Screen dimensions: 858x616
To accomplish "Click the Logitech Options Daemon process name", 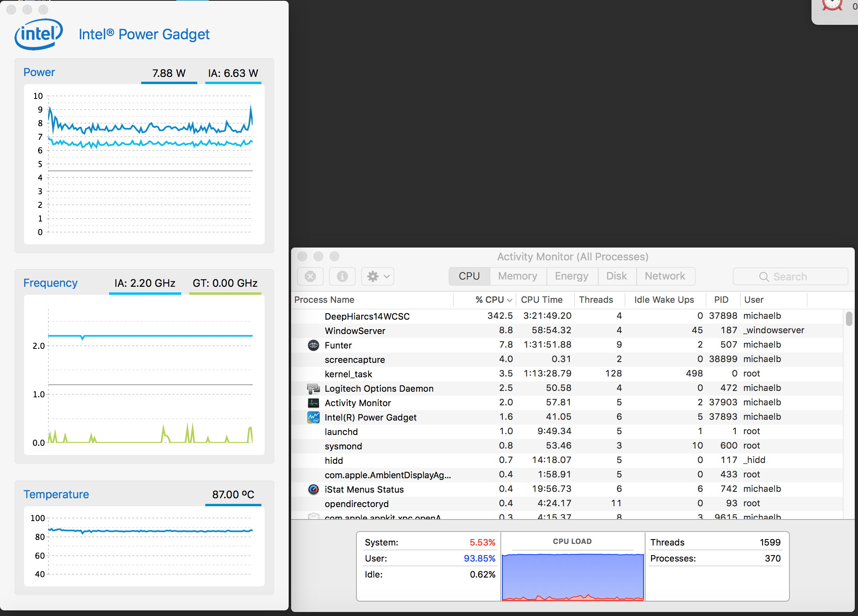I will (379, 389).
